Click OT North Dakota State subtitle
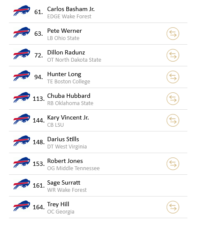198x225 pixels. tap(74, 60)
